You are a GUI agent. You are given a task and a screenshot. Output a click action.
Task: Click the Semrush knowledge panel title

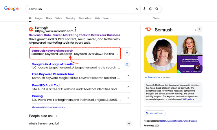pyautogui.click(x=163, y=30)
